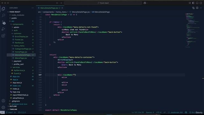Open the Extensions view icon

[x=3, y=35]
